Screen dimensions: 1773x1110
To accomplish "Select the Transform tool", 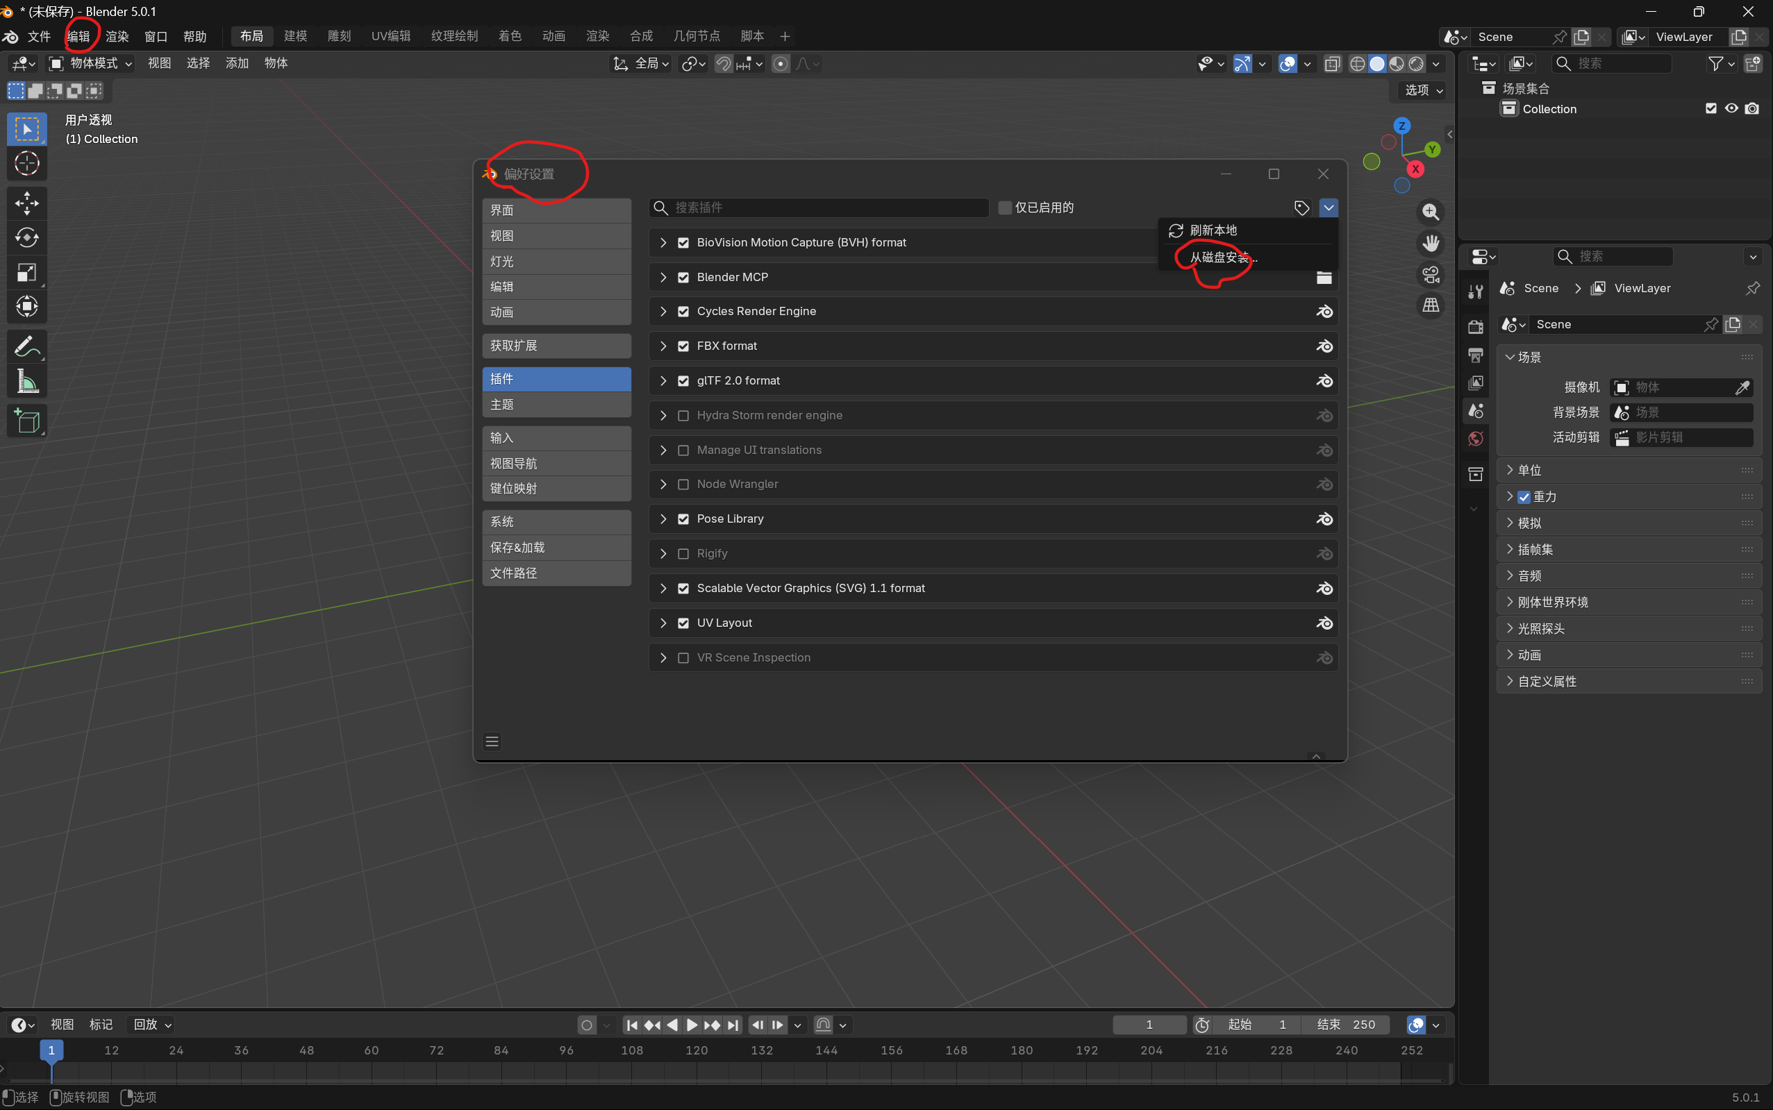I will 27,307.
